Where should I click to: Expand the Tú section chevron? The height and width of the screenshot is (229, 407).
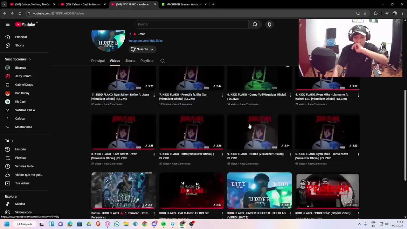12,141
